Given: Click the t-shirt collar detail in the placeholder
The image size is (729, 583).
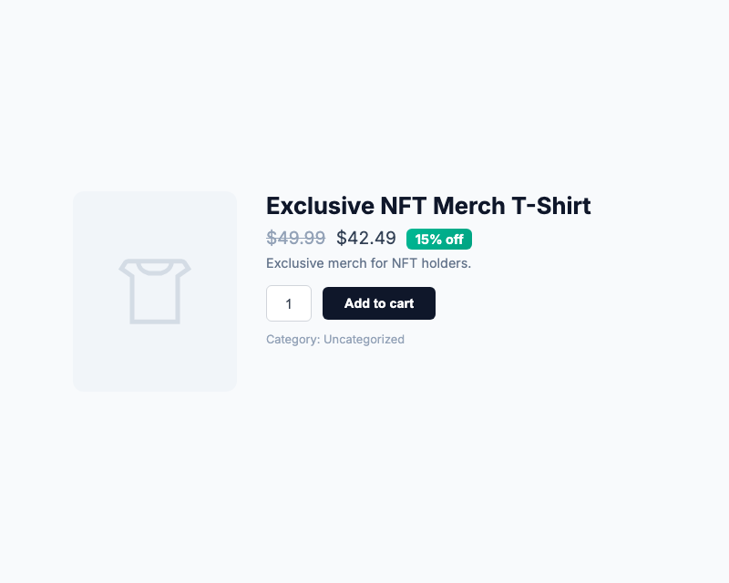Looking at the screenshot, I should [x=155, y=269].
